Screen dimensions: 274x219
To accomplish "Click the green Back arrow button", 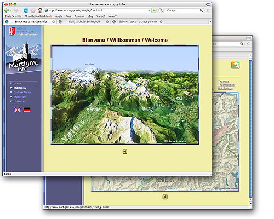I will tap(7, 10).
